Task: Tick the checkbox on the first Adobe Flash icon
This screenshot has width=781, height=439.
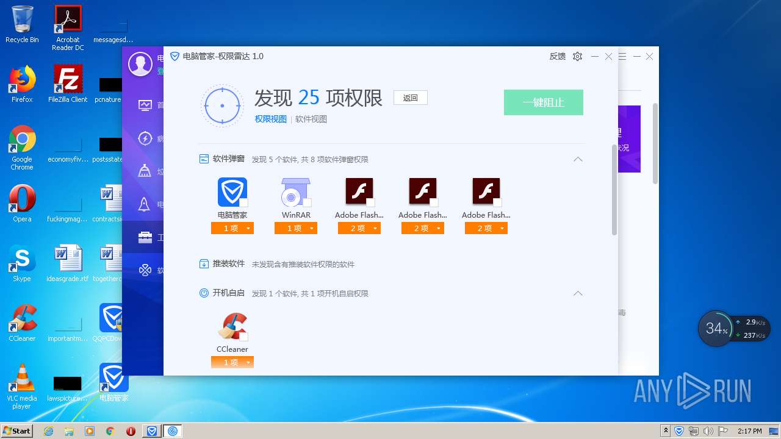Action: pyautogui.click(x=370, y=202)
